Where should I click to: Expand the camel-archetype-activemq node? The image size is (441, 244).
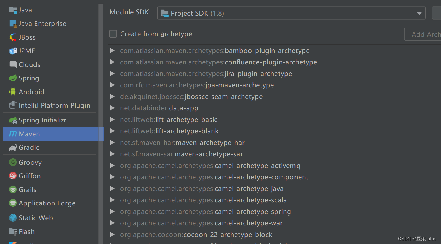113,166
